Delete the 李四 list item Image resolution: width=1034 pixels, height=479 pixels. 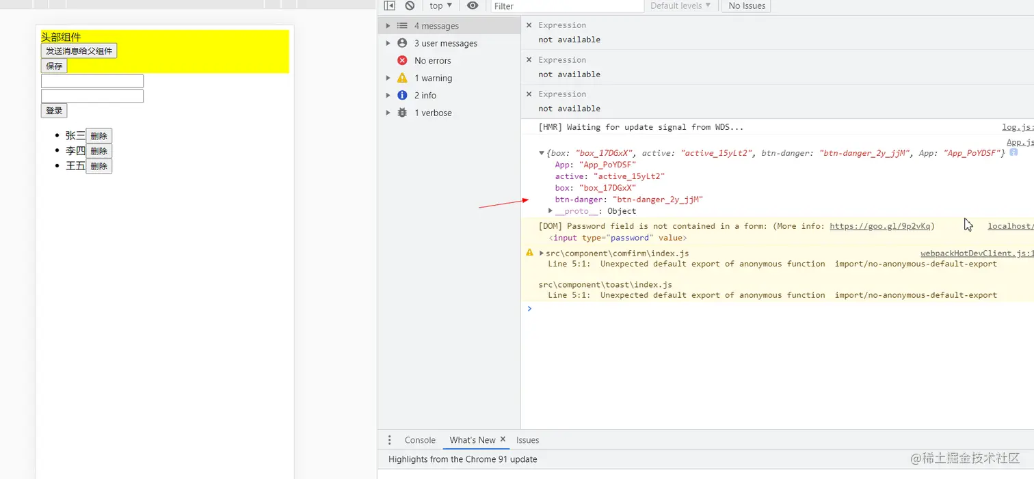click(98, 151)
